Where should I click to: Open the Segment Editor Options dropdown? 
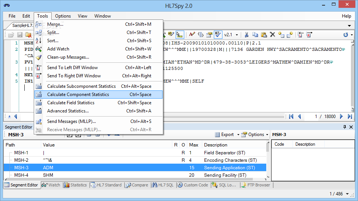coord(255,134)
